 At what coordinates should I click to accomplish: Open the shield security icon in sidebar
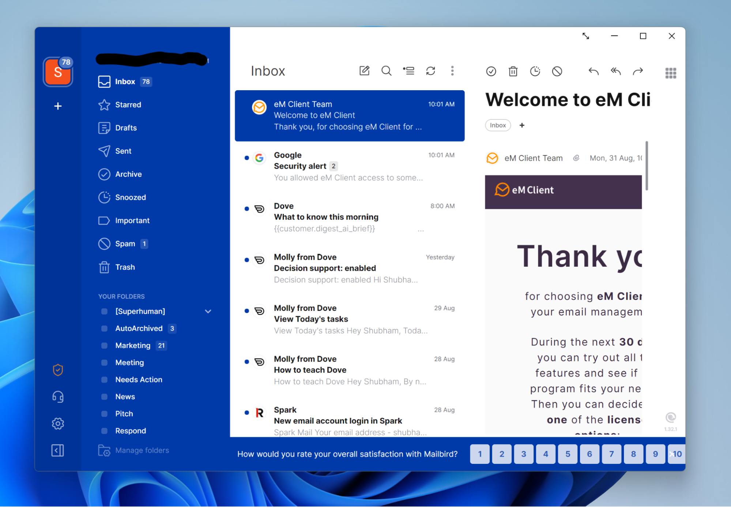[58, 370]
